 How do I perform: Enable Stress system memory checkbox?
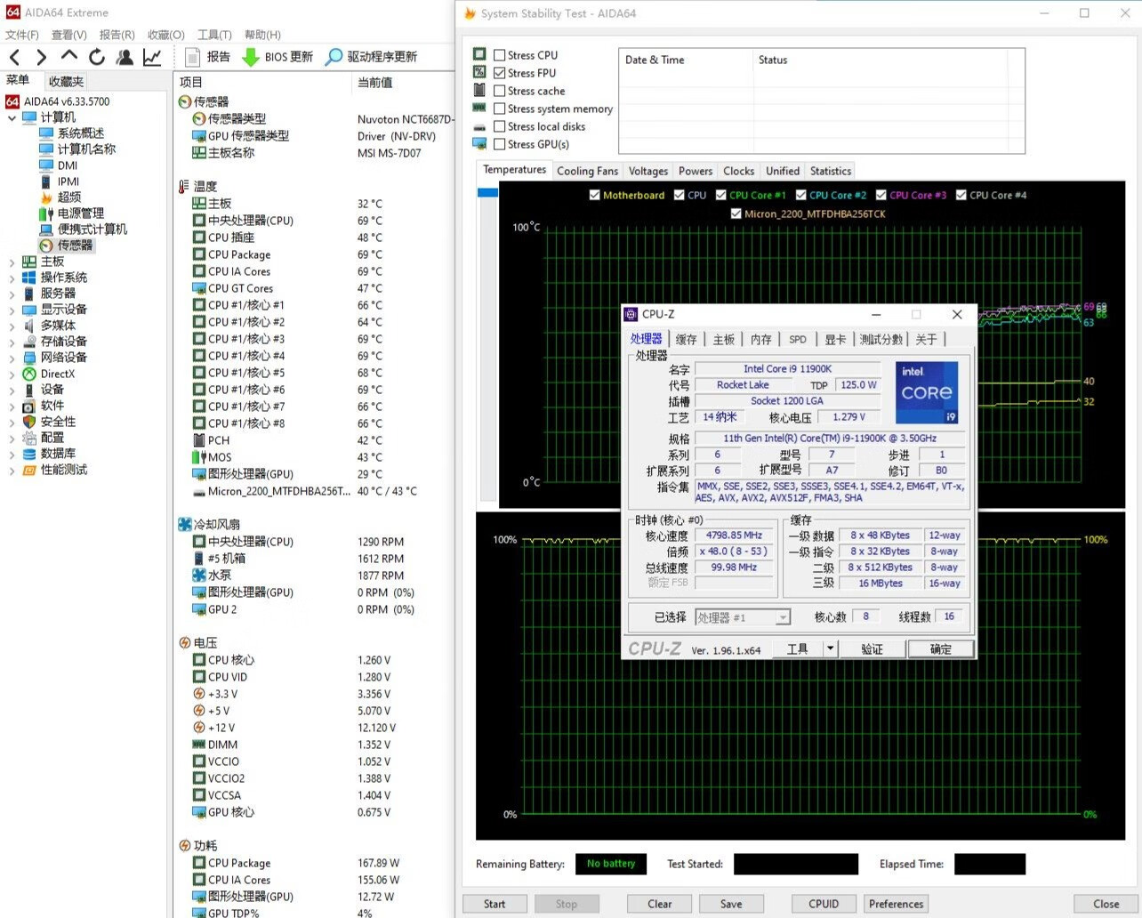pyautogui.click(x=500, y=109)
